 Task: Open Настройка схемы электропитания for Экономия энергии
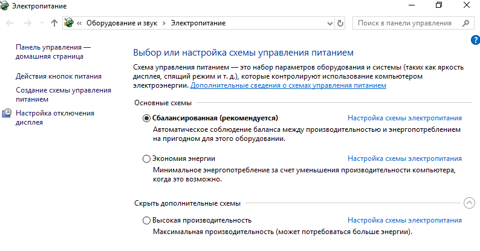coord(404,158)
